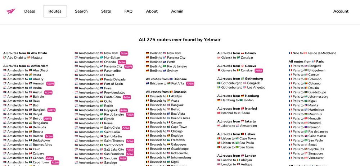The image size is (360, 166).
Task: Open Jakarta to Amsterdam route
Action: 237,126
